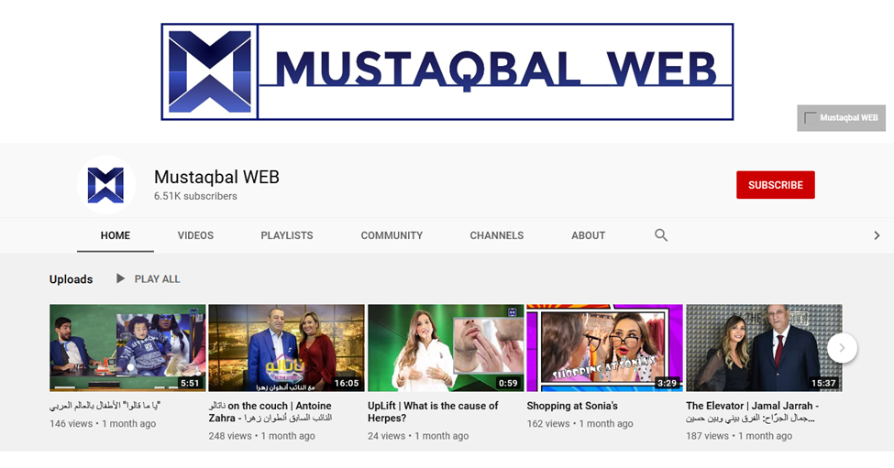Play the Shopping at Sonia's thumbnail

(605, 348)
